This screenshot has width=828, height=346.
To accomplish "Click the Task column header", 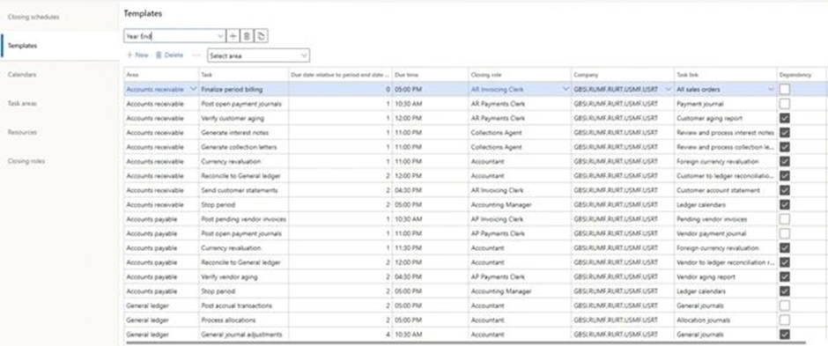I will tap(243, 75).
